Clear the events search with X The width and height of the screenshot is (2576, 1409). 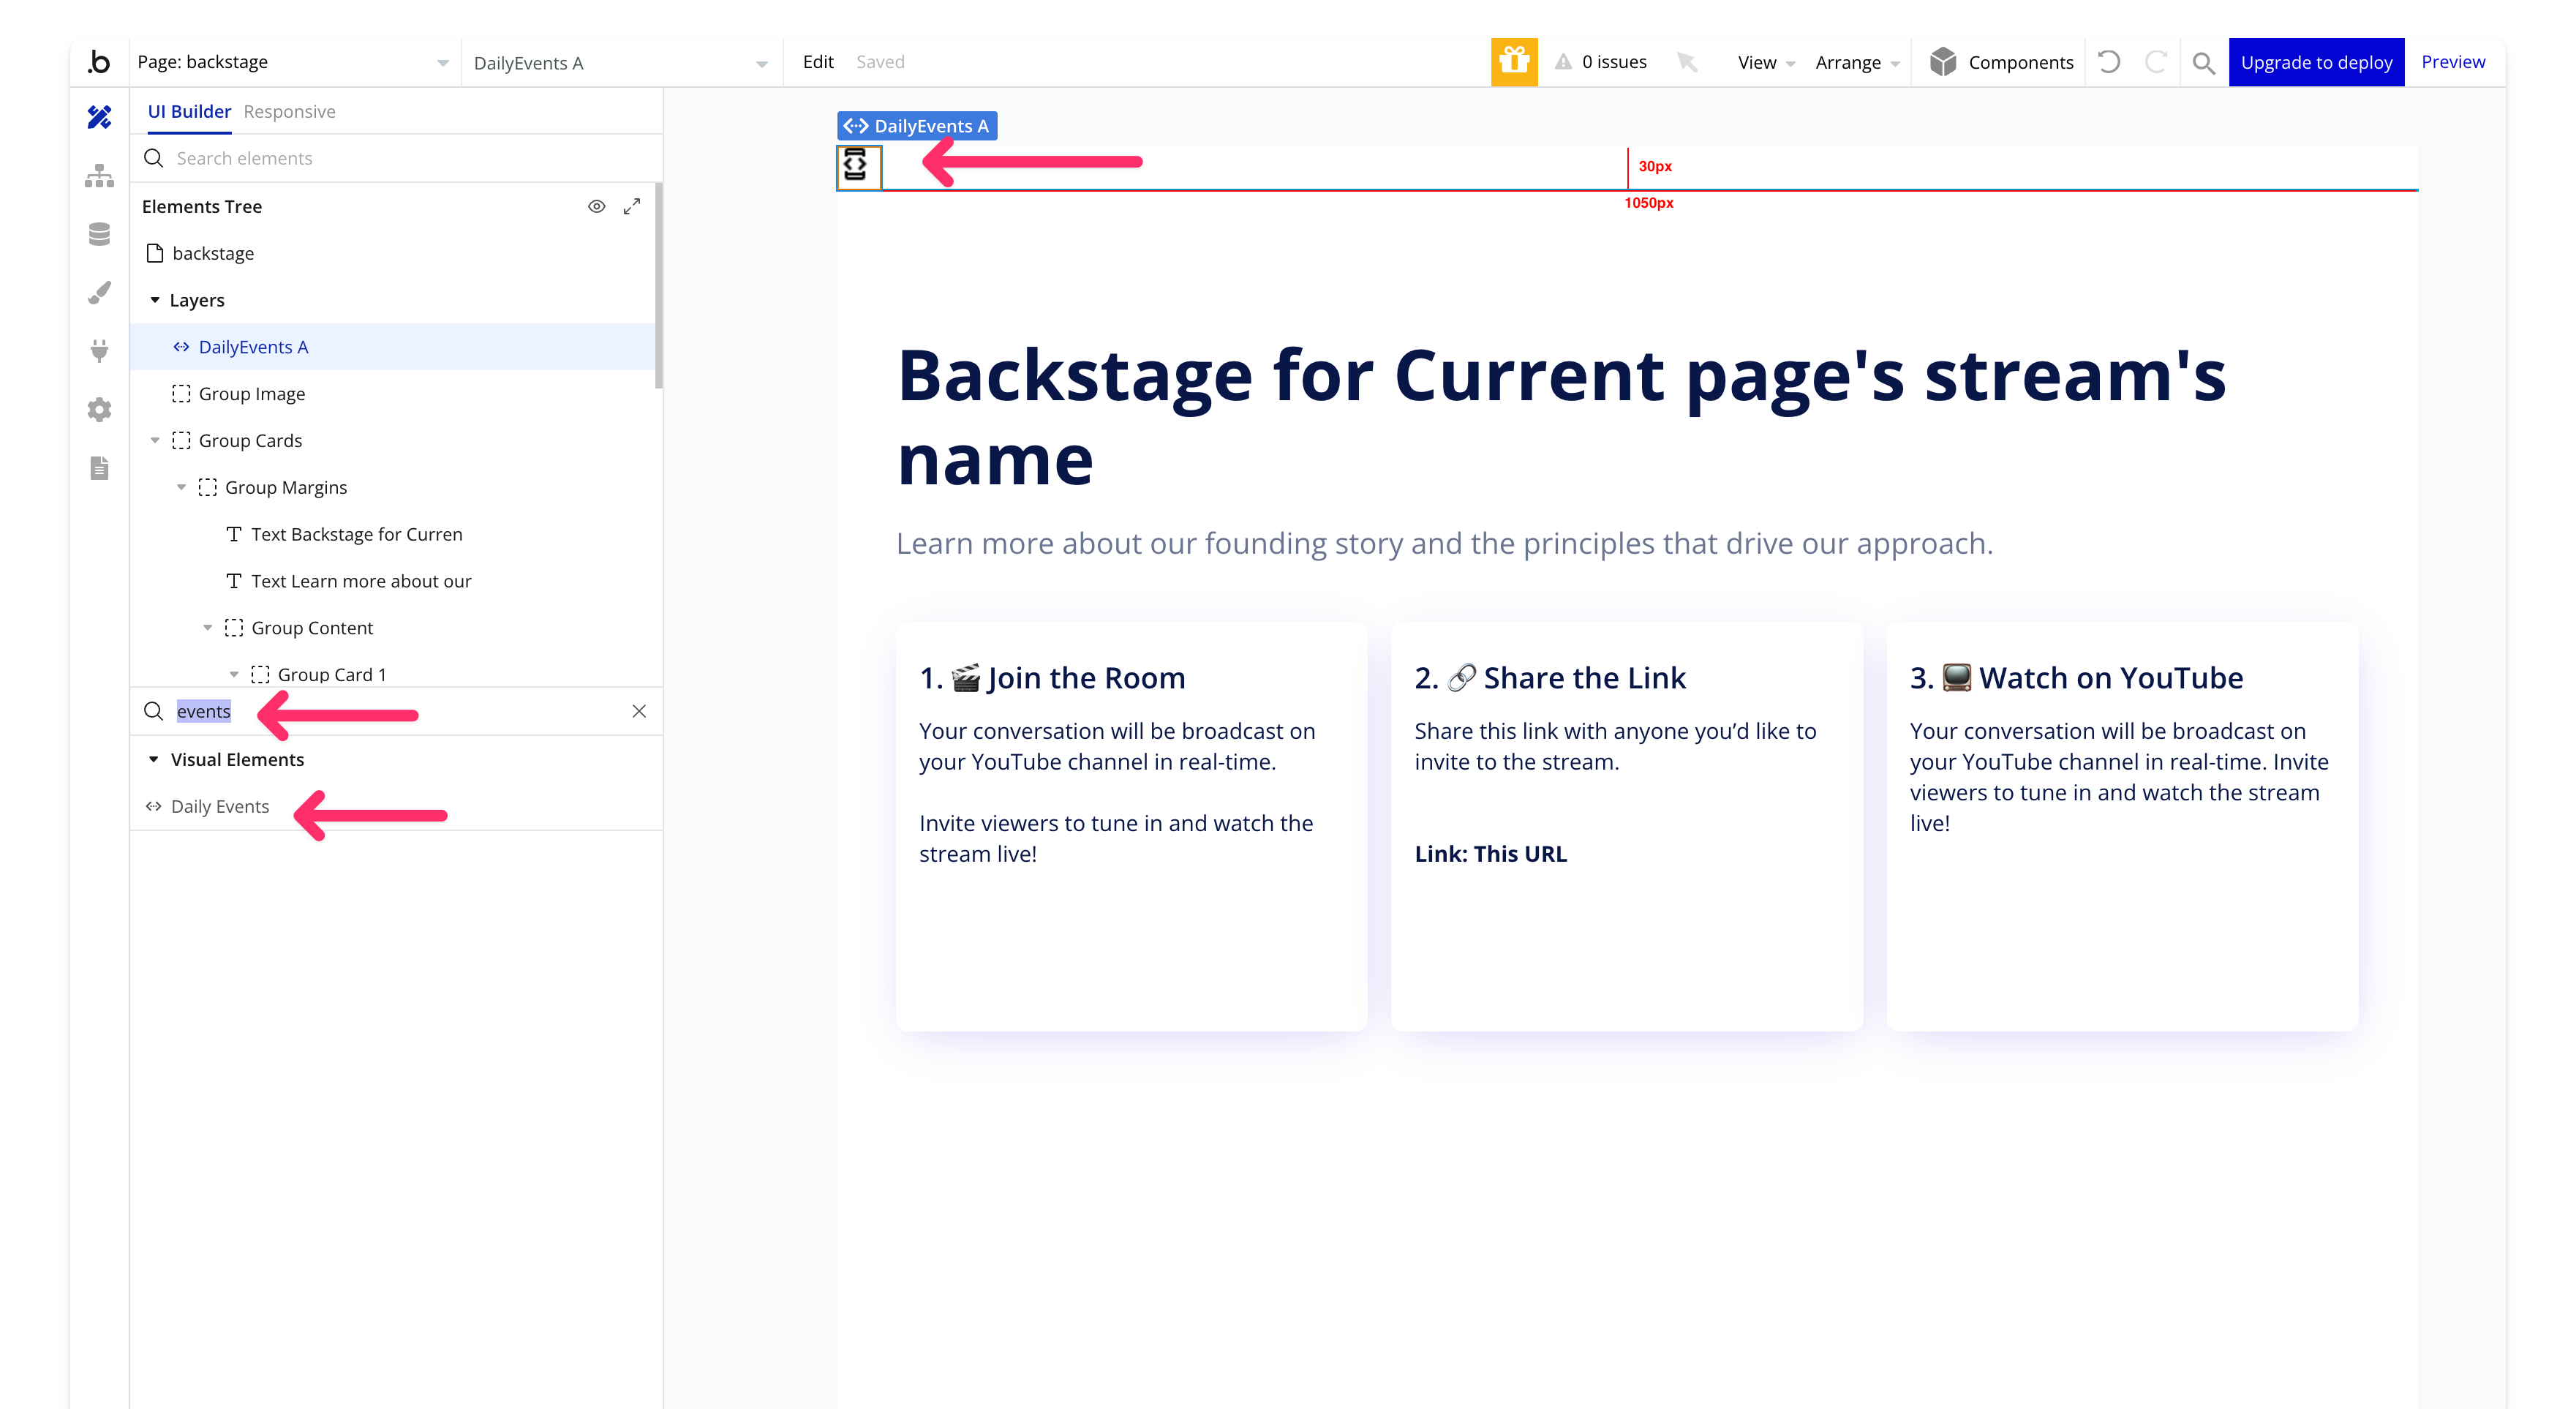[x=639, y=711]
